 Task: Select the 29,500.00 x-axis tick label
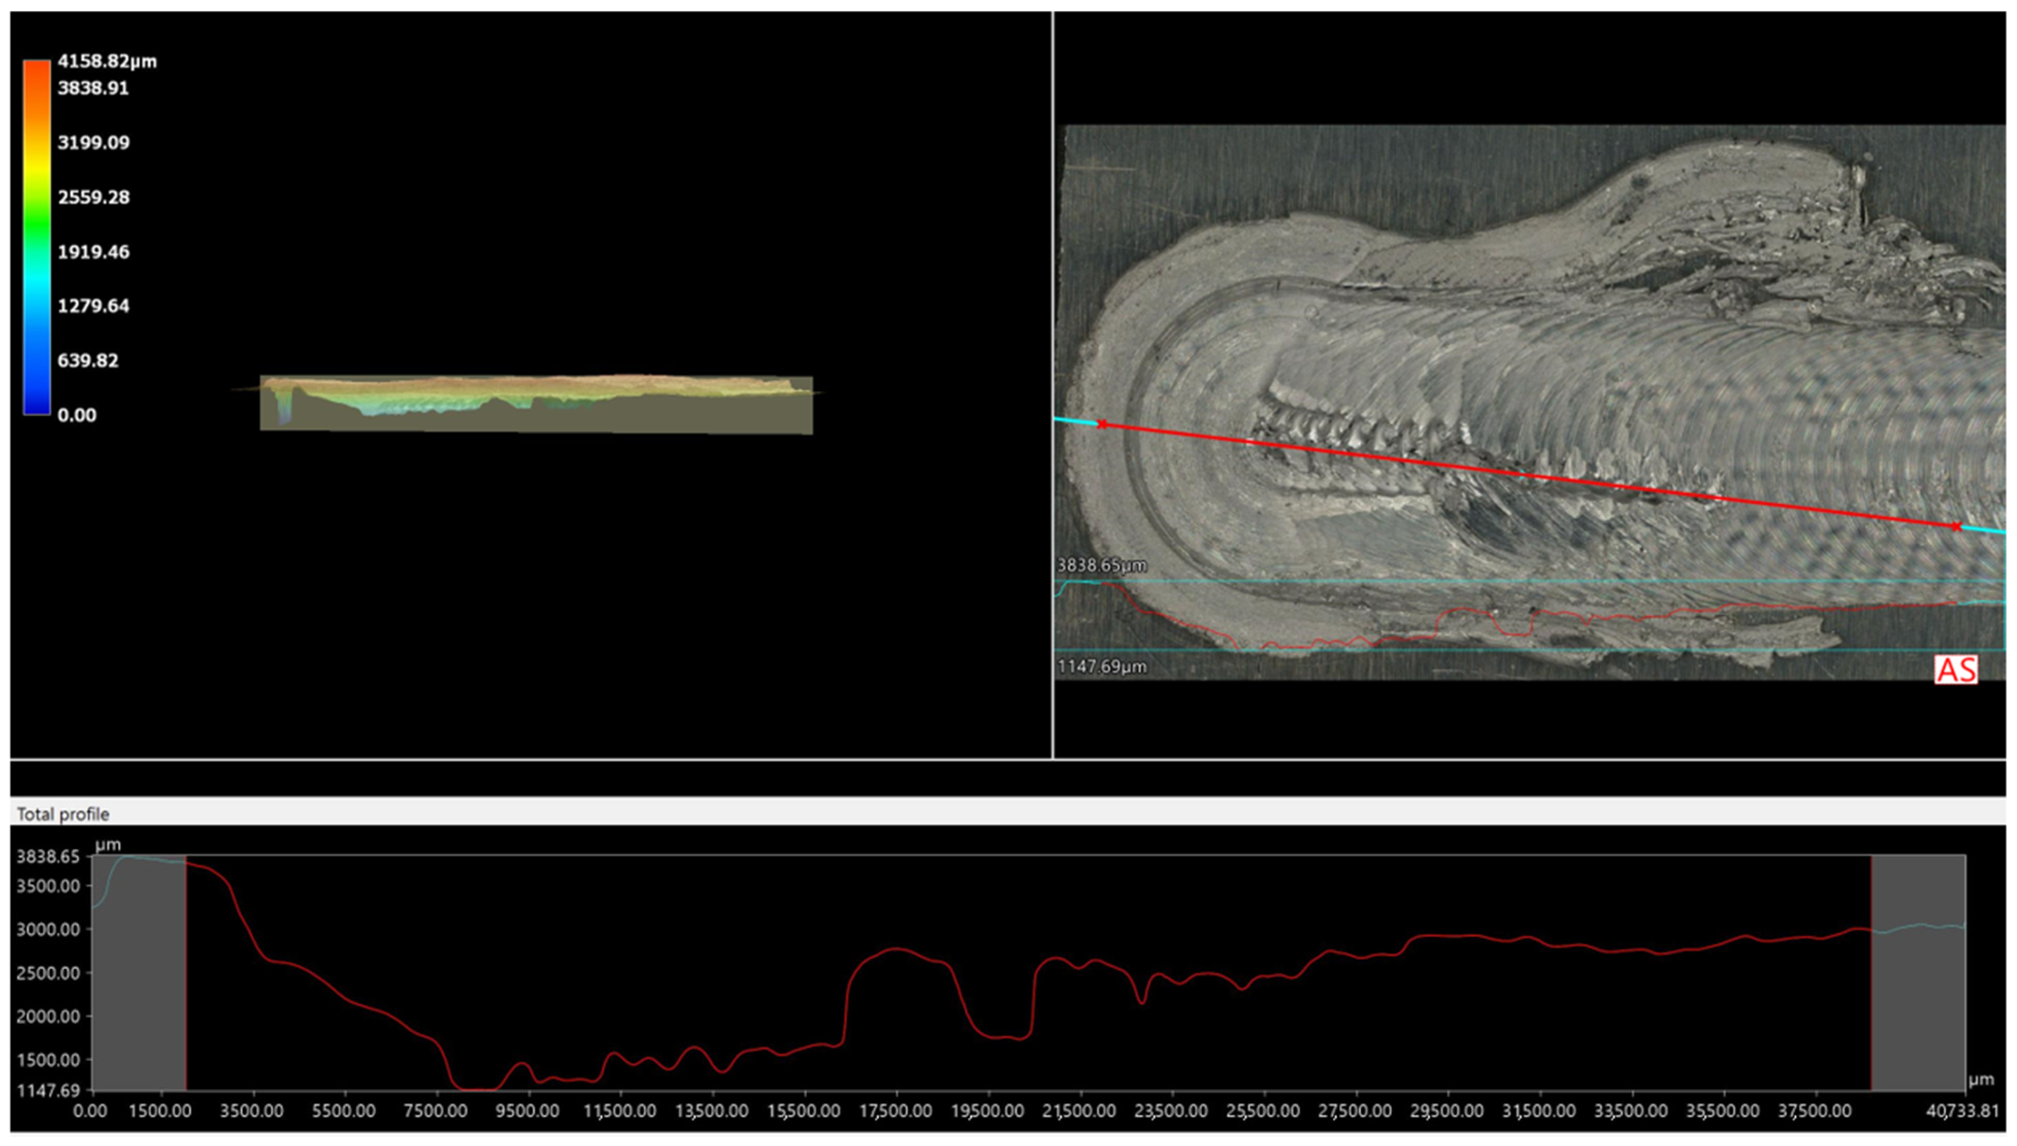coord(1447,1111)
